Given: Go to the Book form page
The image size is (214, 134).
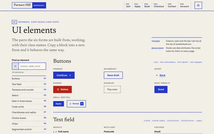Looking at the screenshot, I should (x=147, y=5).
